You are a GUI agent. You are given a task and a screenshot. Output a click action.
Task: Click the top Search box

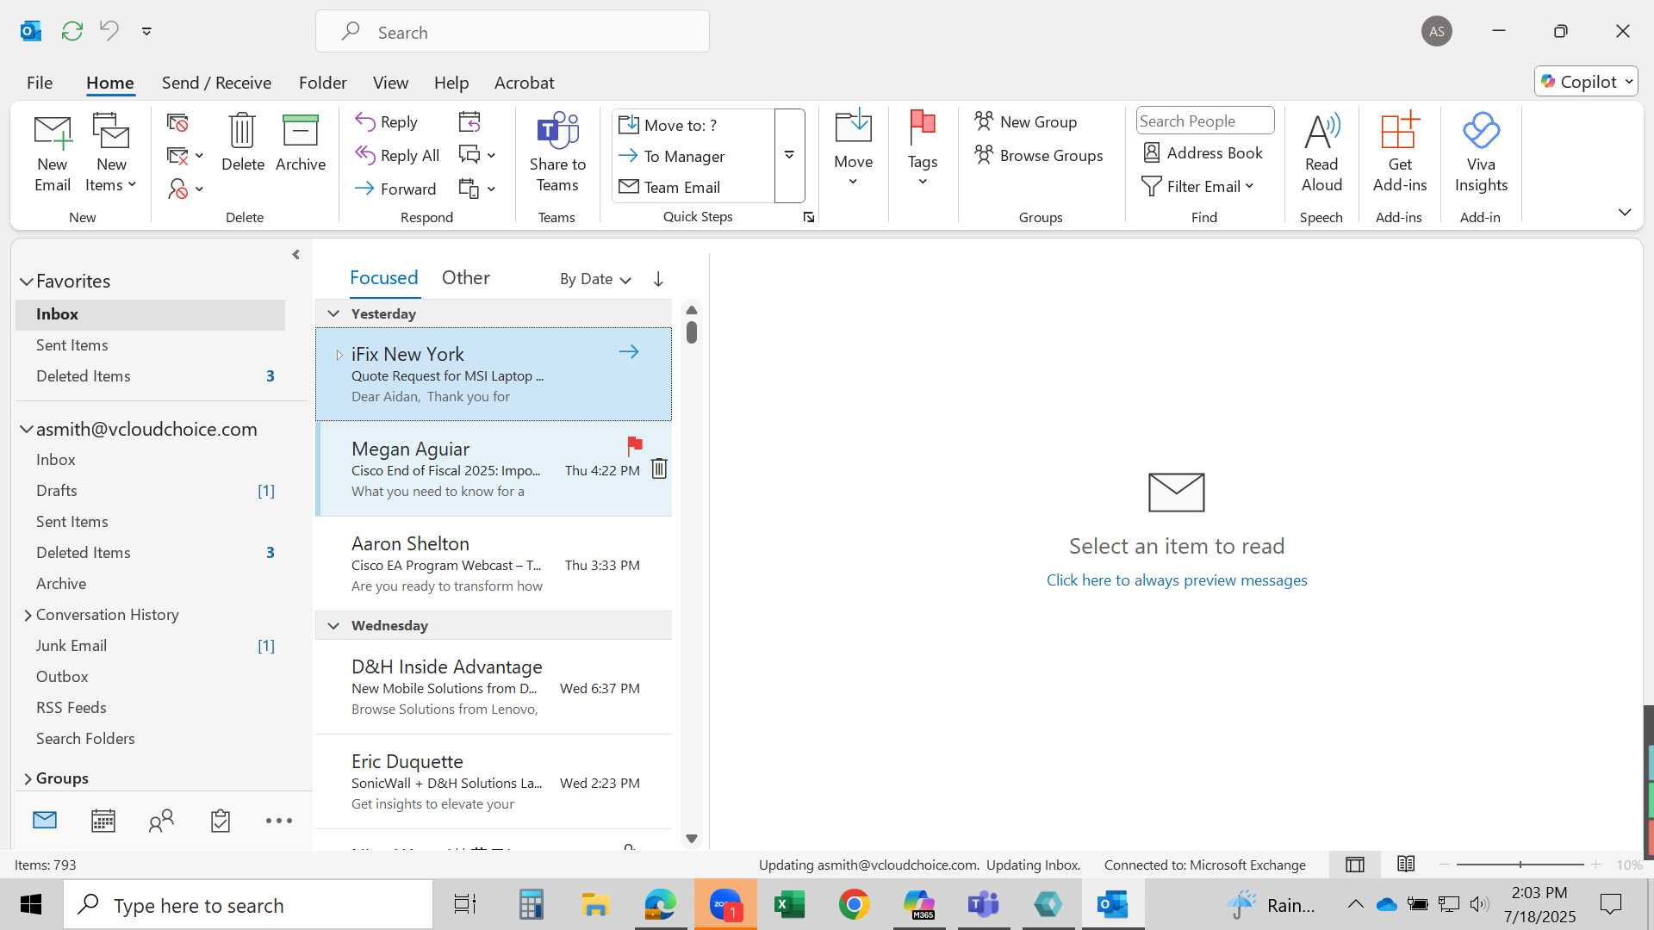[x=513, y=32]
